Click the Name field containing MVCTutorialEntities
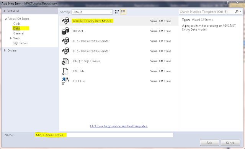This screenshot has height=149, width=245. point(104,135)
